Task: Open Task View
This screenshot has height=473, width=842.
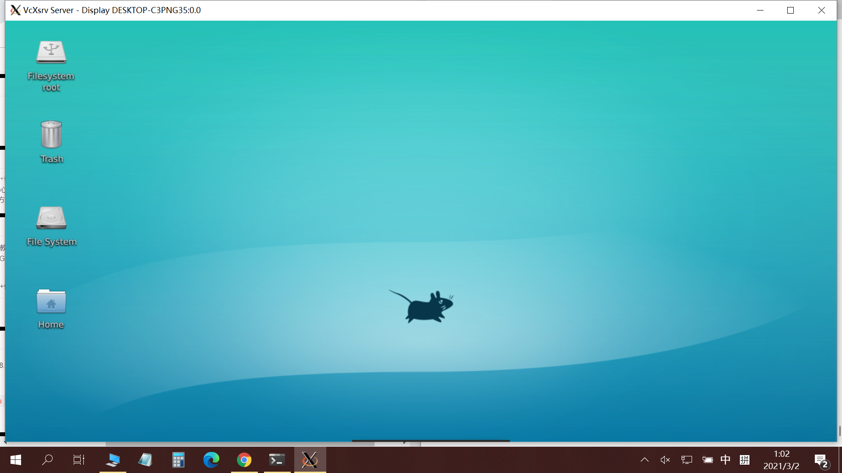Action: (78, 460)
